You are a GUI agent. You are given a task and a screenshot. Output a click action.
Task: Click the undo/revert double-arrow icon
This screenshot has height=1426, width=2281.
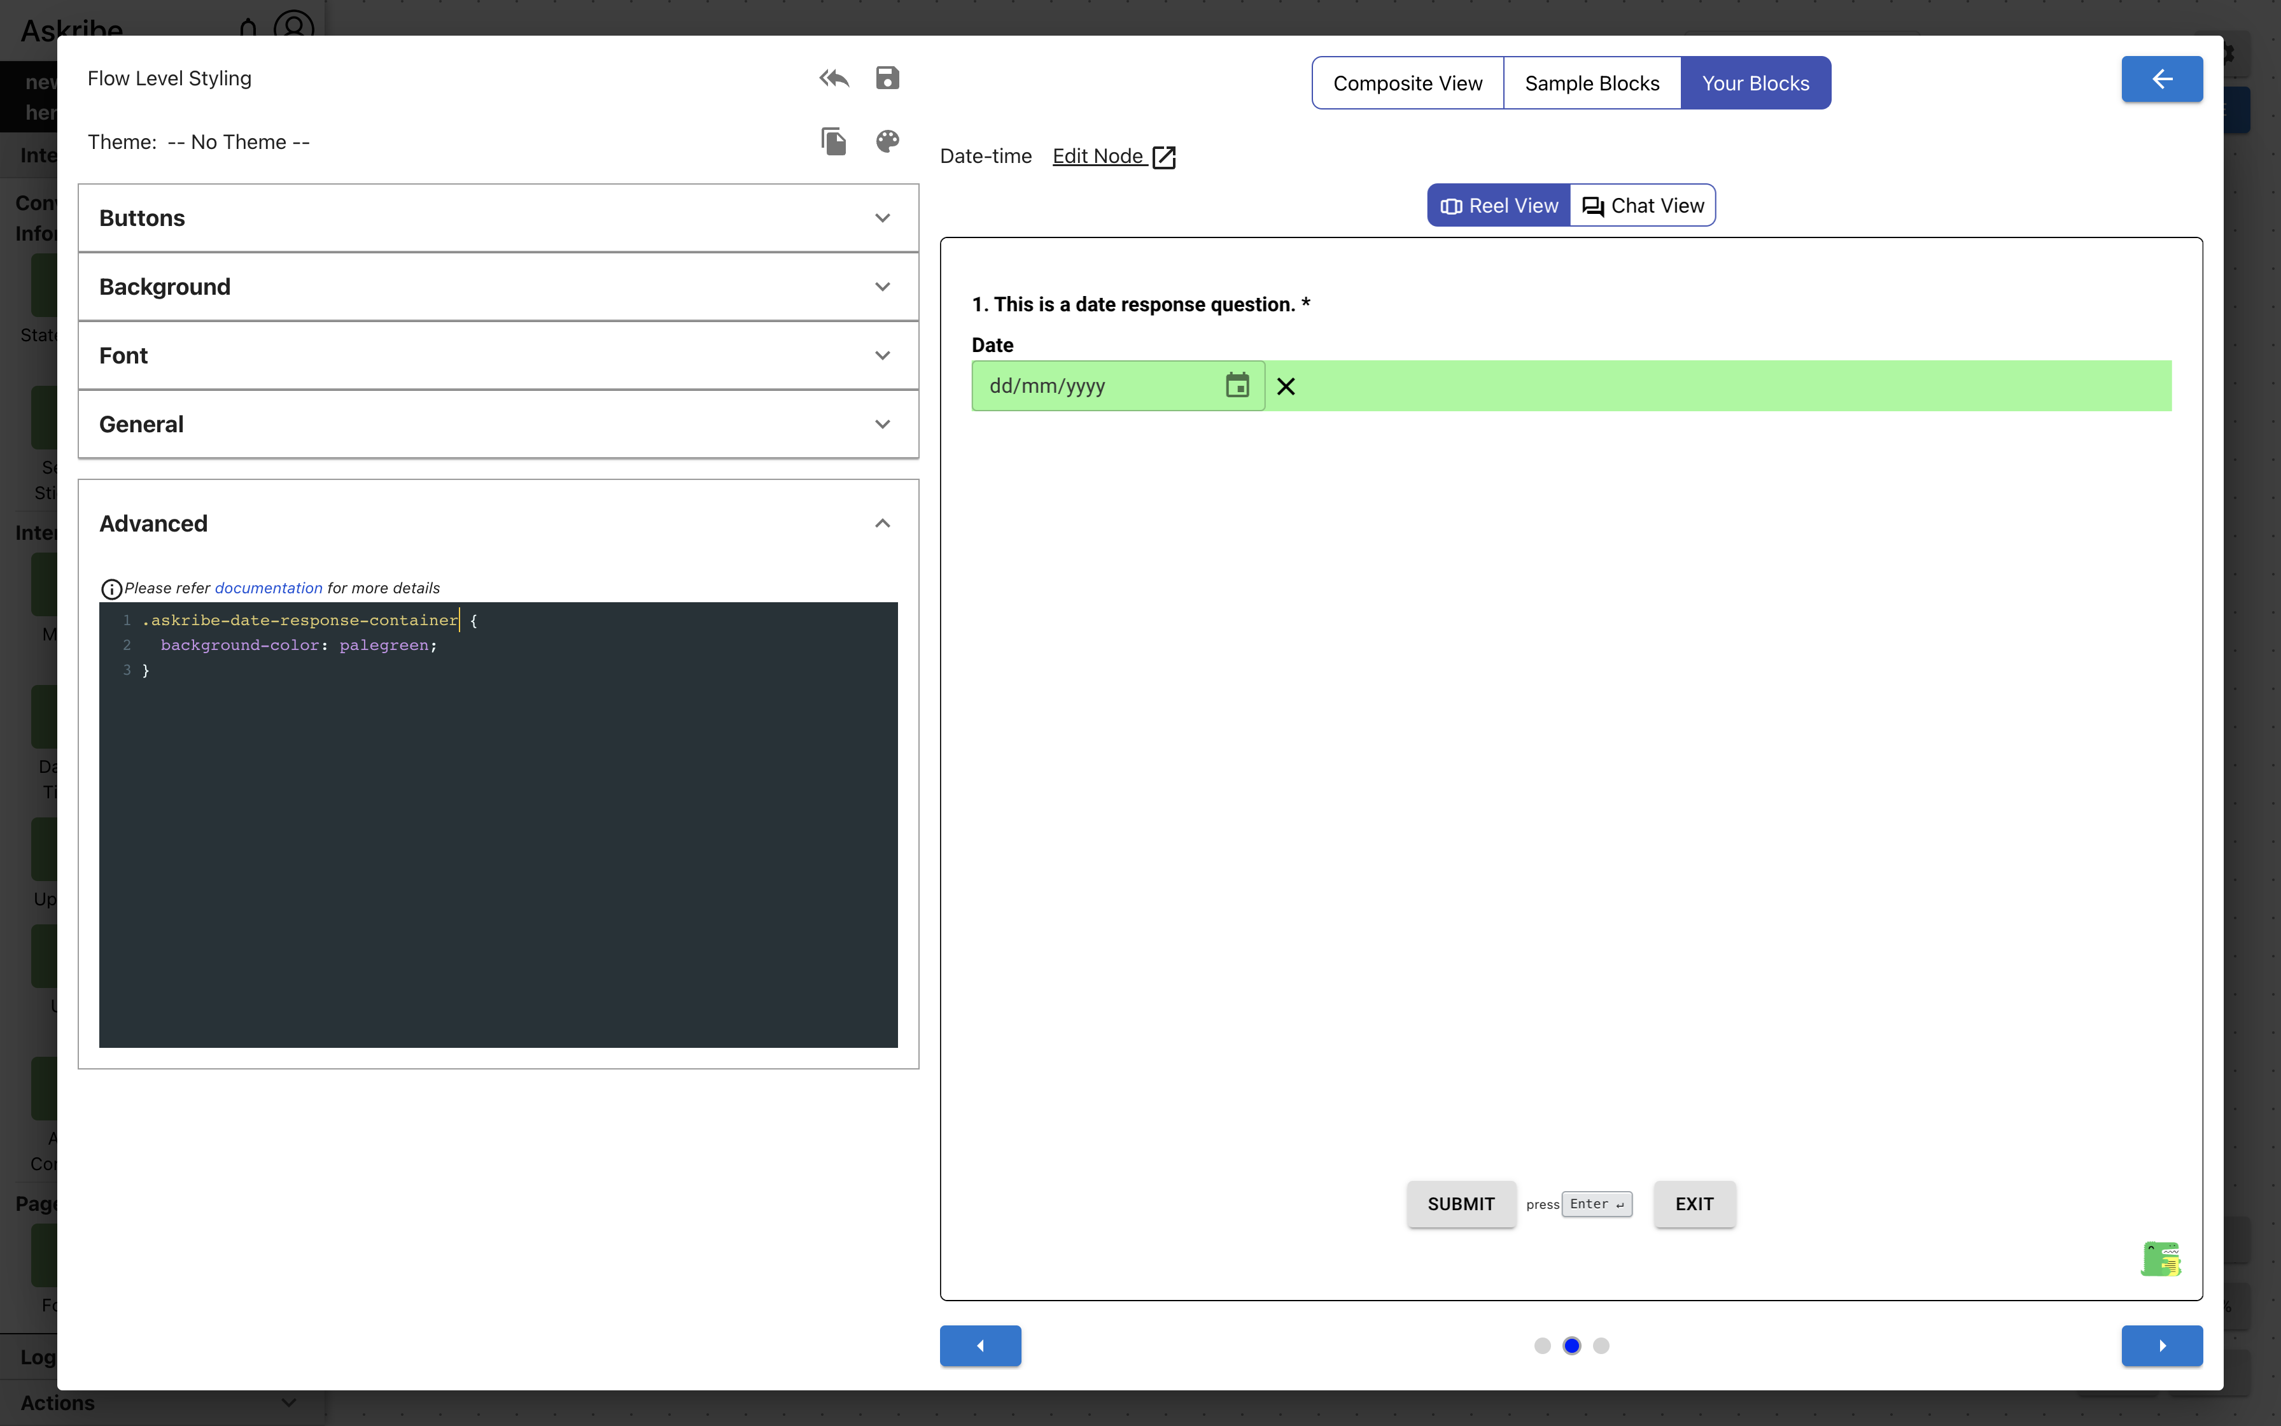(x=833, y=78)
